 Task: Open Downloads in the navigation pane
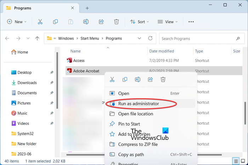[x=24, y=82]
